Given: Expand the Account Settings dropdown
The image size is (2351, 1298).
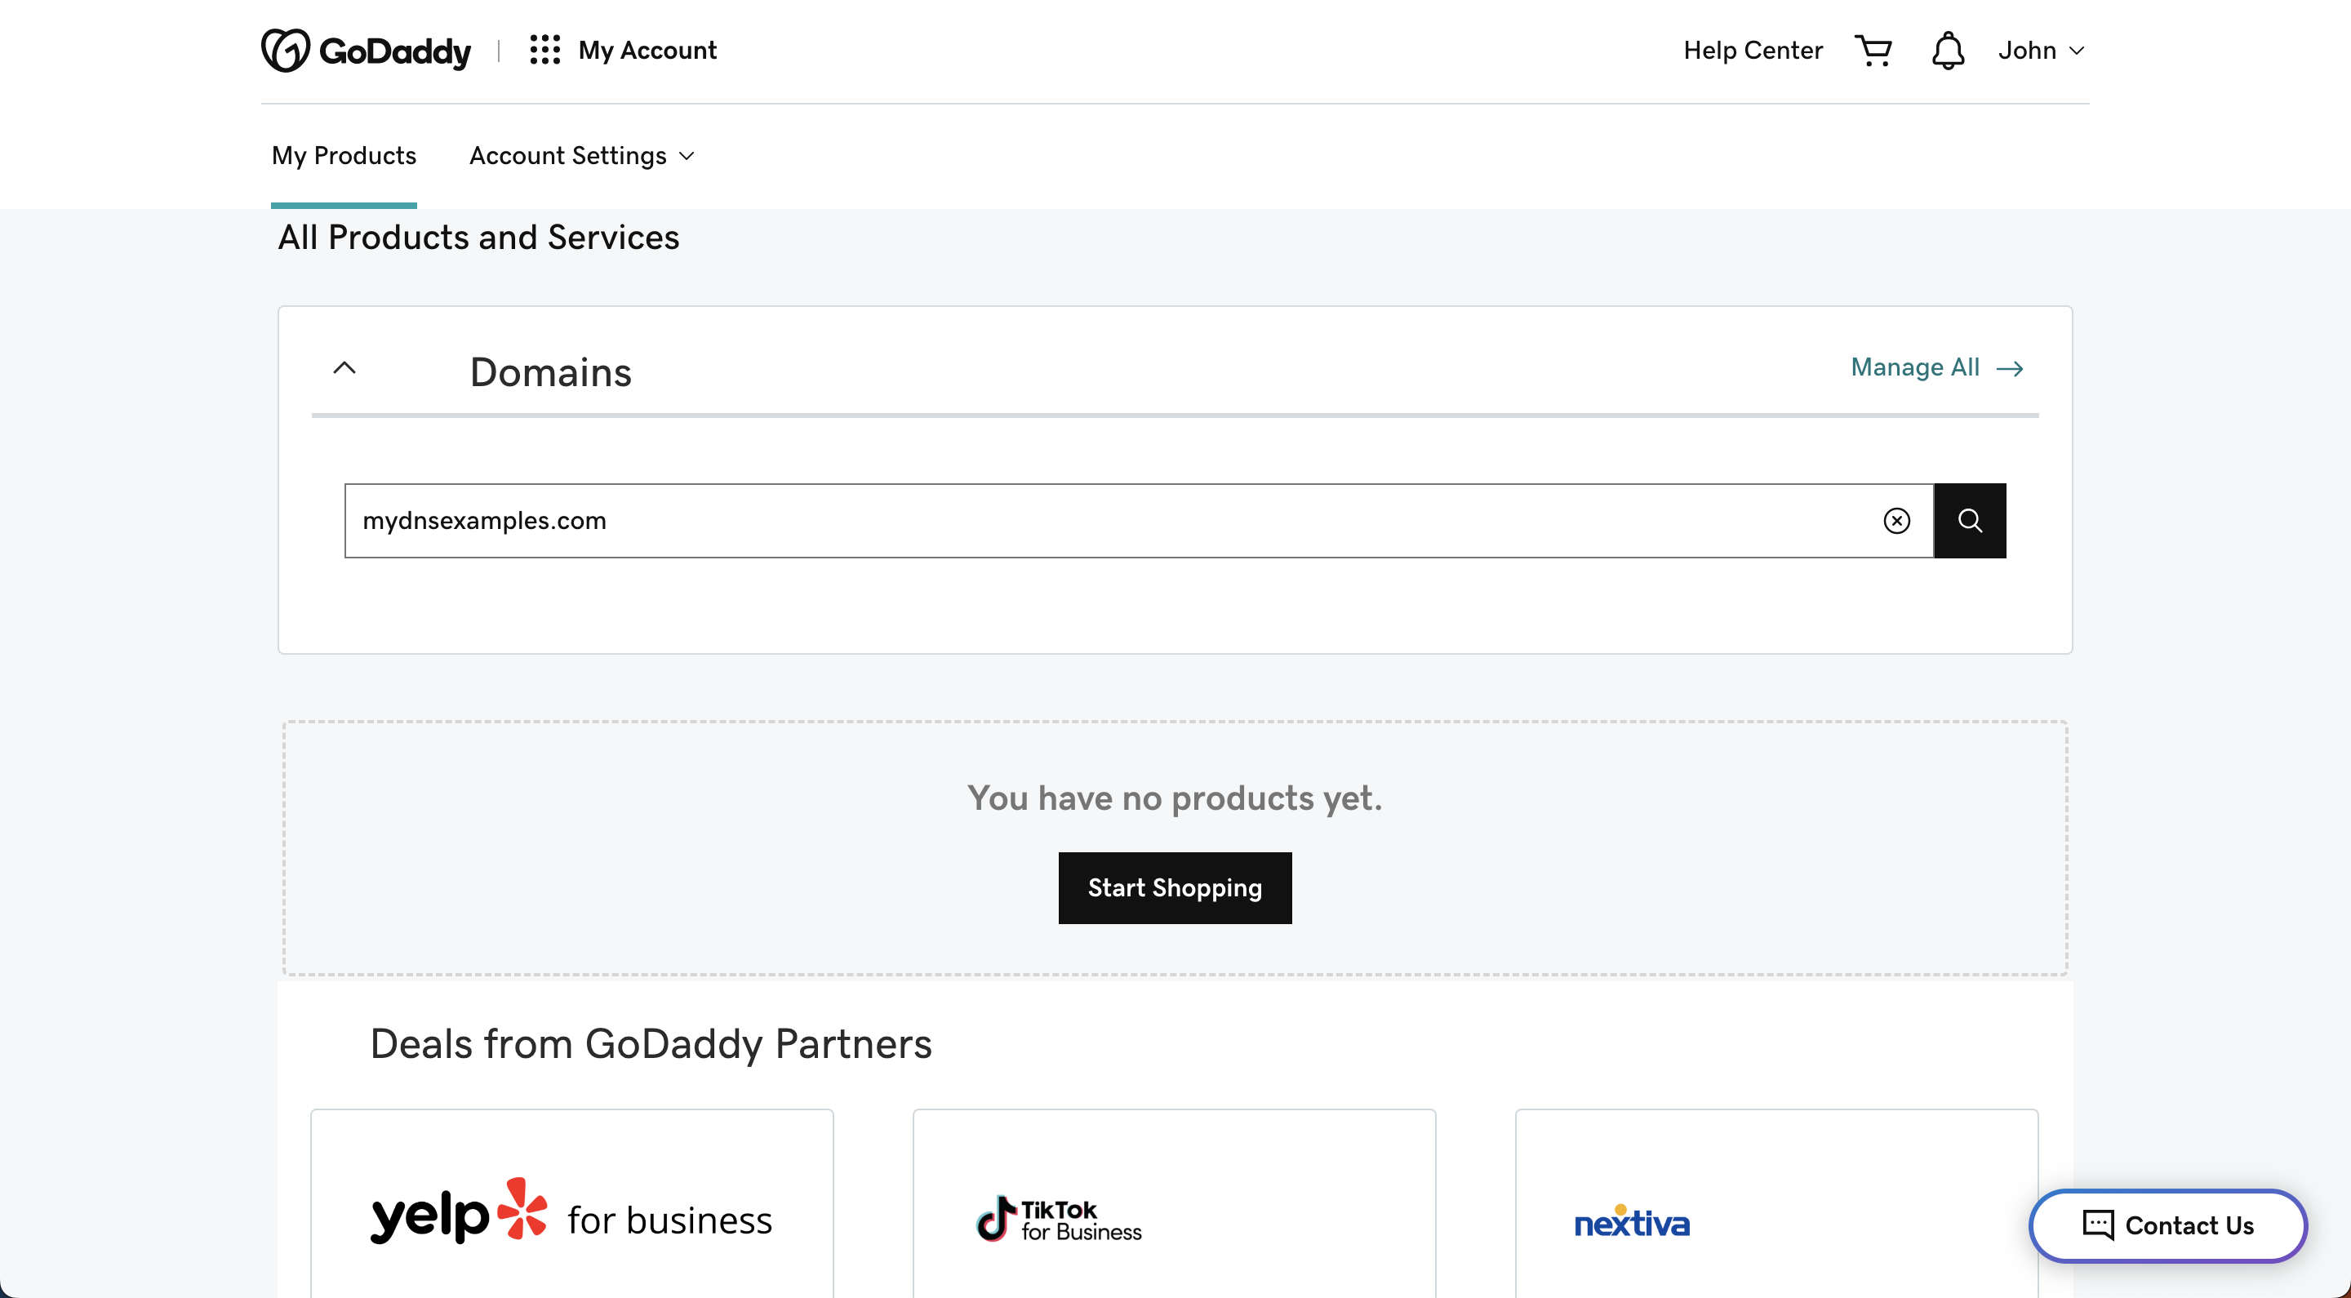Looking at the screenshot, I should point(581,156).
